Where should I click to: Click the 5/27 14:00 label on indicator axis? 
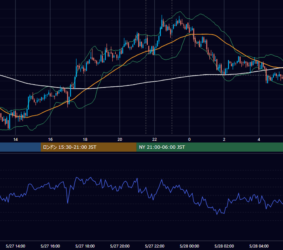coord(15,246)
